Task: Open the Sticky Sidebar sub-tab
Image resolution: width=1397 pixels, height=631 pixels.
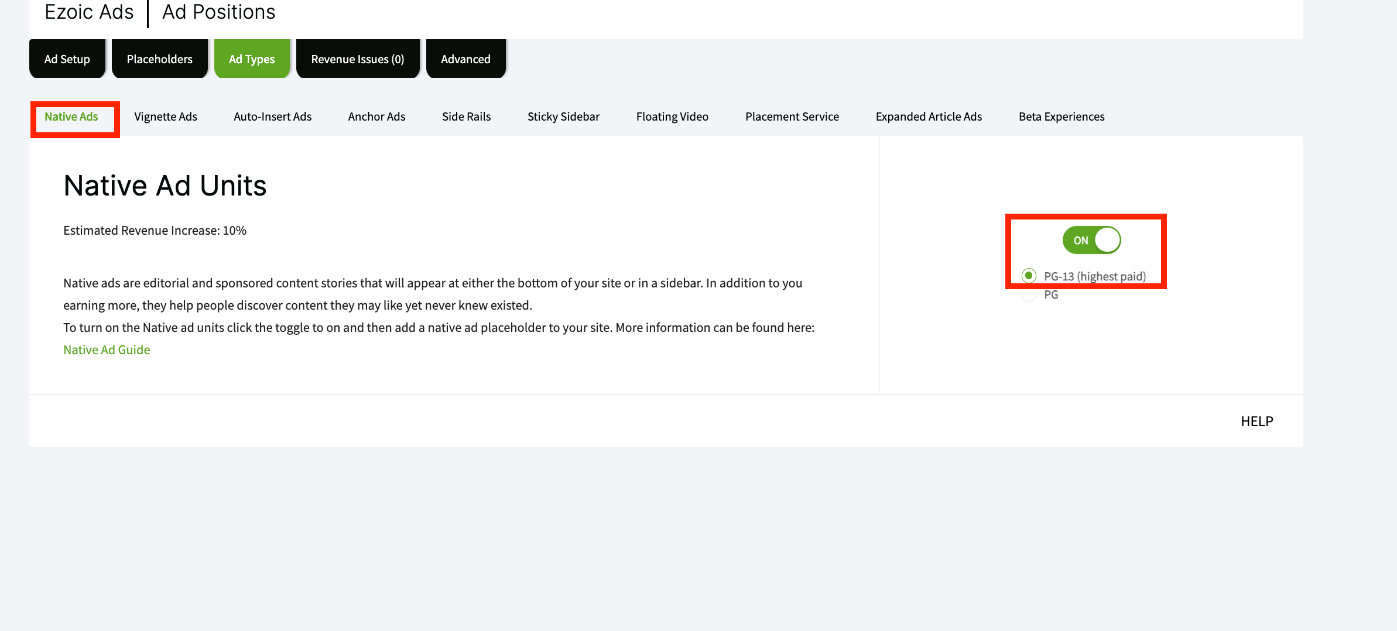Action: [564, 116]
